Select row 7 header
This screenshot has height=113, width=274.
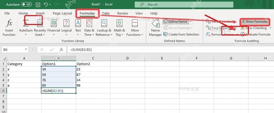pos(4,96)
